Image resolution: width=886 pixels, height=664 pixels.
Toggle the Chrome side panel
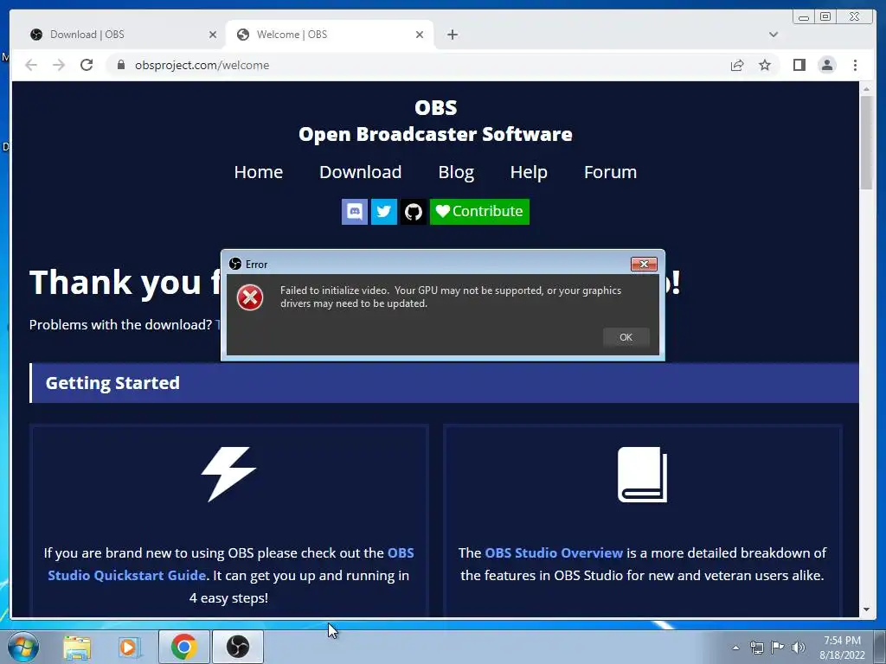click(799, 65)
